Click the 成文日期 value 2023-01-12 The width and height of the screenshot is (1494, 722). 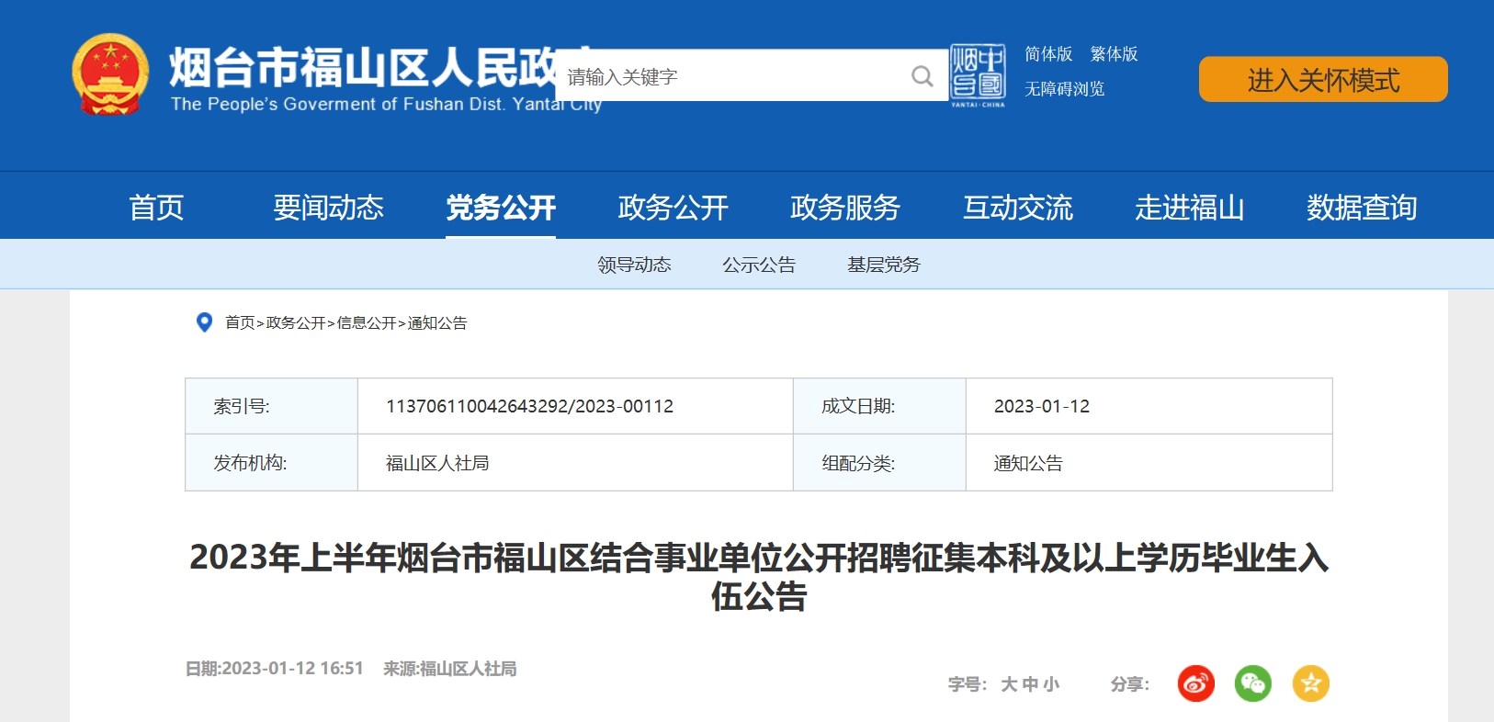click(x=1042, y=406)
